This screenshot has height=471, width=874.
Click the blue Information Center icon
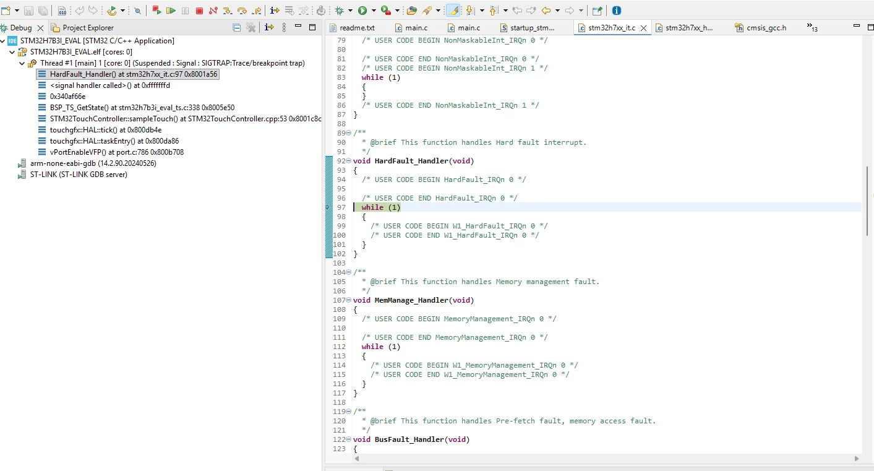click(x=617, y=11)
